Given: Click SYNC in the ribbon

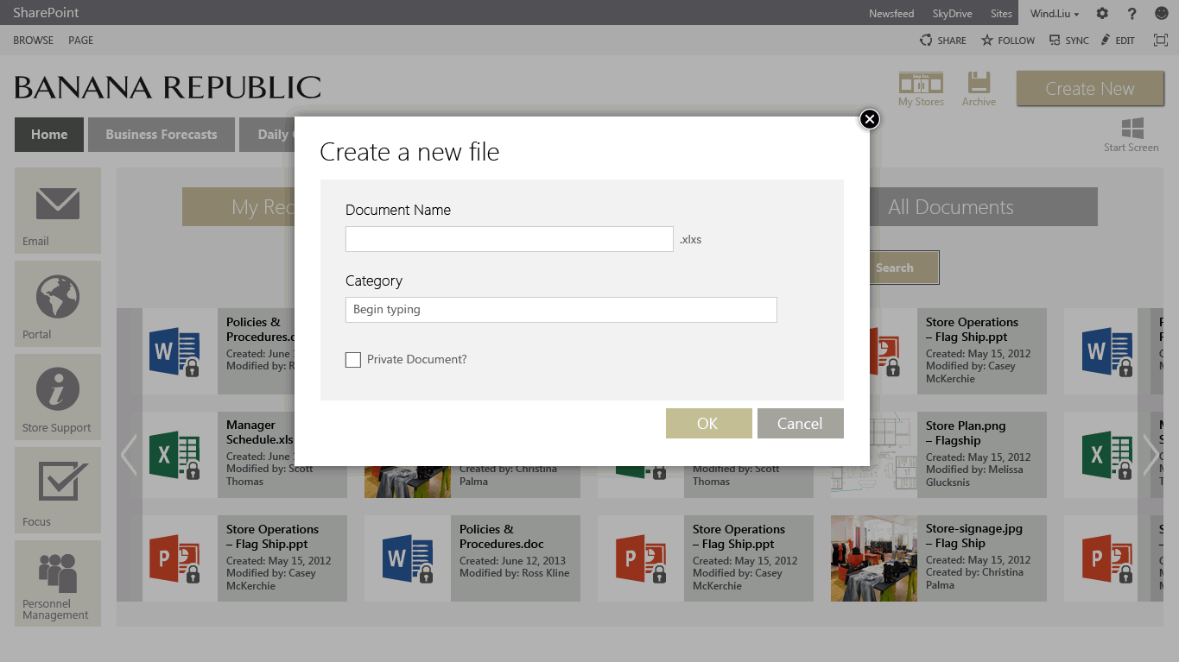Looking at the screenshot, I should pyautogui.click(x=1069, y=41).
